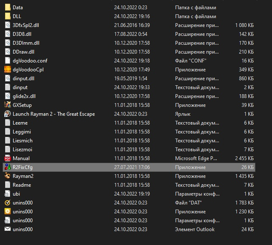
Task: Click the dinput text document icon
Action: [x=8, y=87]
